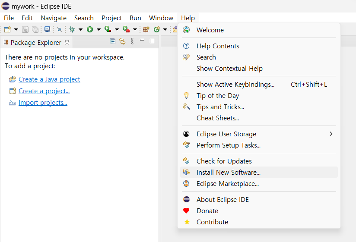Open the File menu
This screenshot has height=242, width=356.
click(9, 18)
